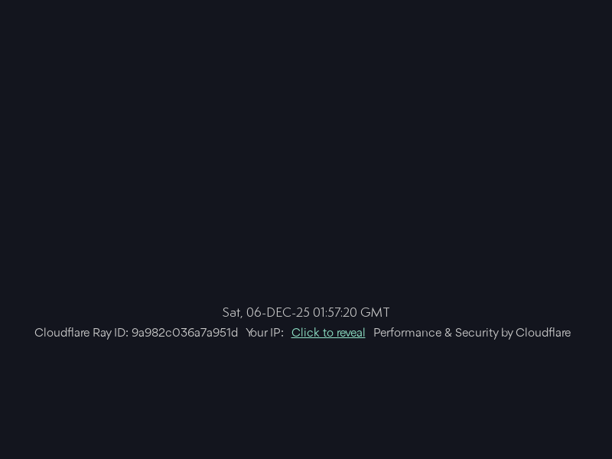Click the 'Performance' word in the footer
The height and width of the screenshot is (459, 612).
click(x=408, y=333)
